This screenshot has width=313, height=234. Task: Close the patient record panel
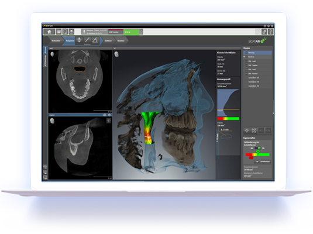click(x=142, y=30)
